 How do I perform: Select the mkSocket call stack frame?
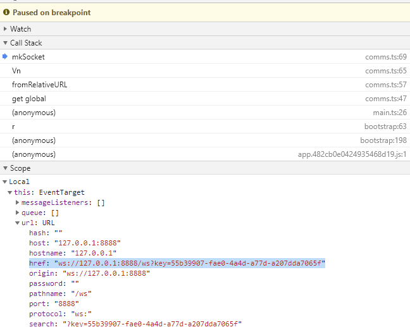point(205,57)
